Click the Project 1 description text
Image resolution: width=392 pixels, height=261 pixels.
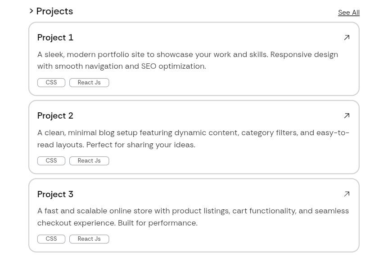tap(188, 60)
